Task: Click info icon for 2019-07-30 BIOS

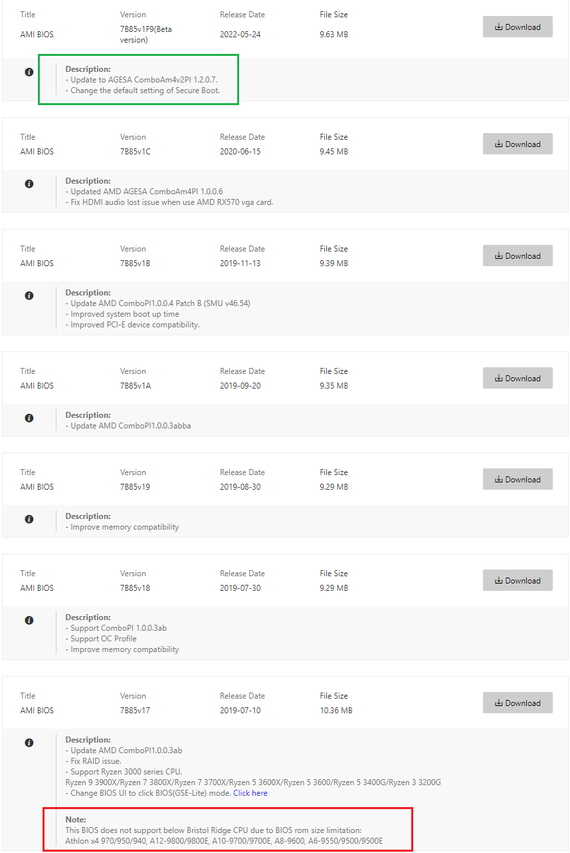Action: click(29, 620)
